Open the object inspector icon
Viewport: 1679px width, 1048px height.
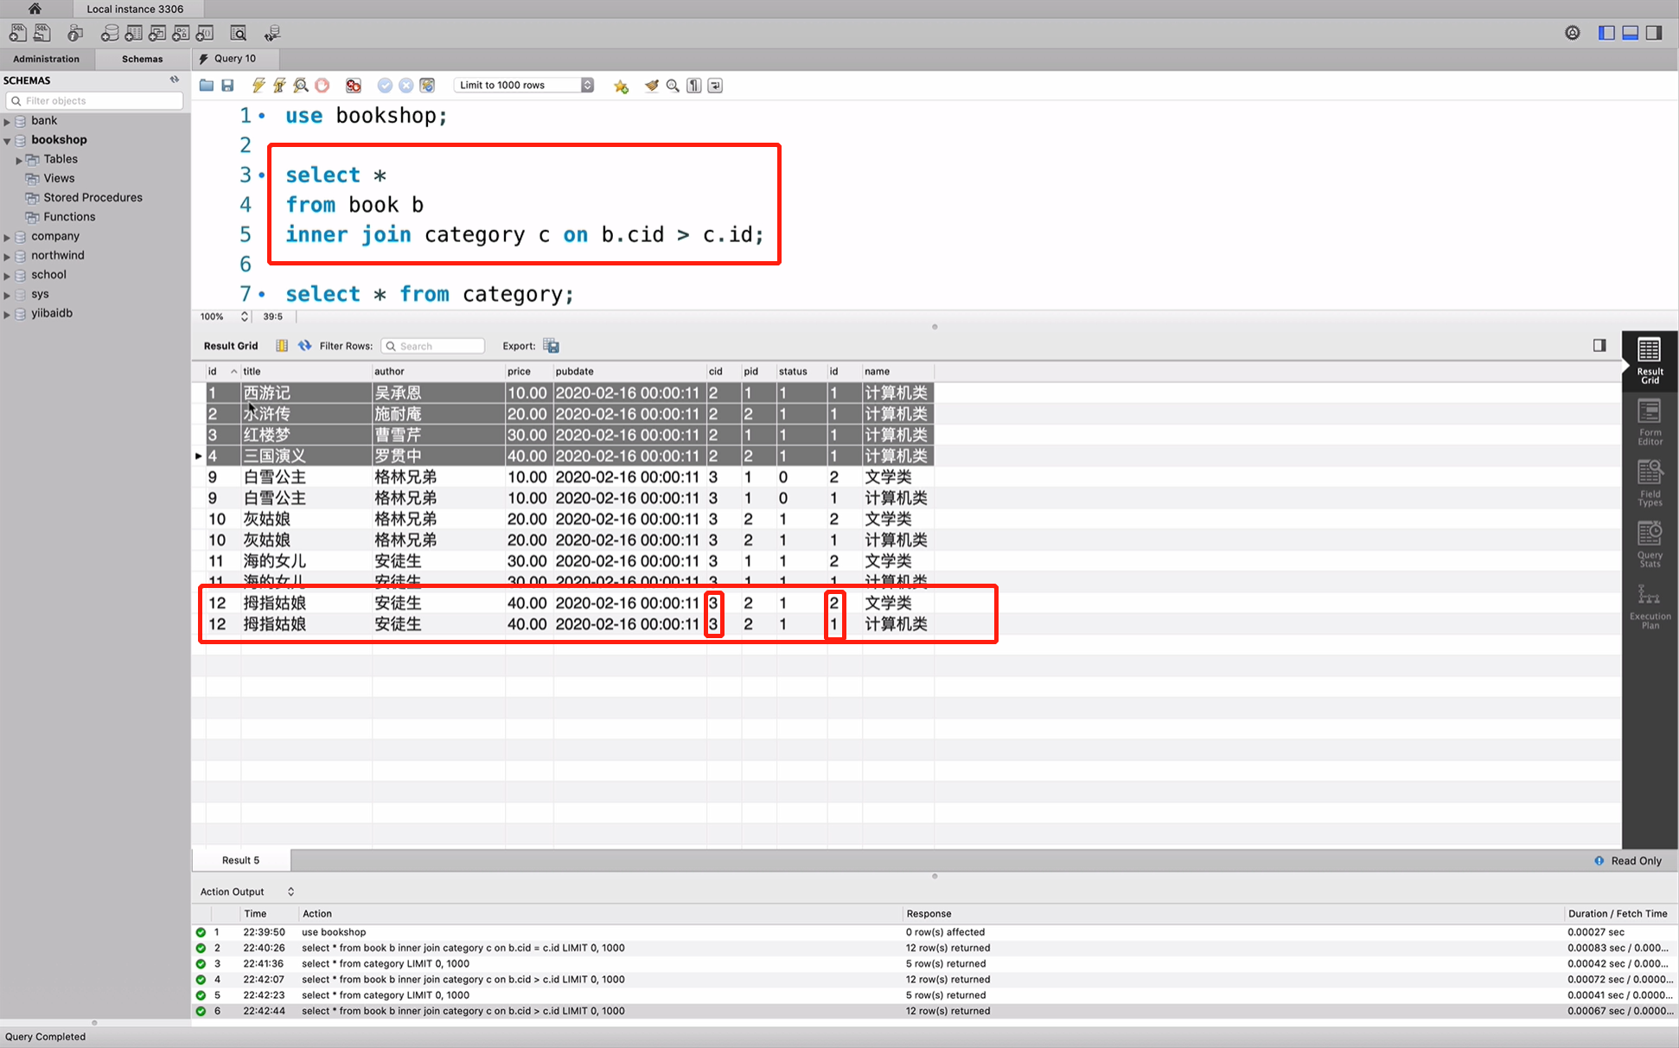point(75,33)
